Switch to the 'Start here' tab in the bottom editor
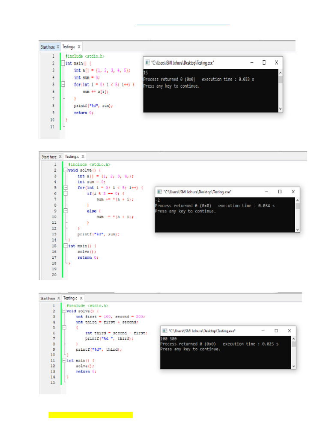329x438 pixels. point(48,298)
